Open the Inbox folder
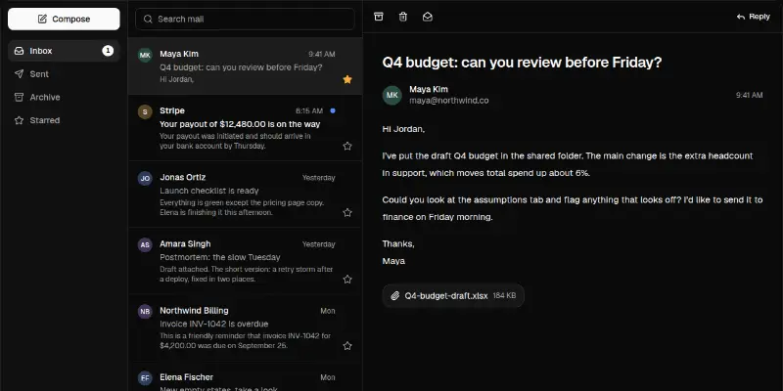The image size is (783, 391). (x=64, y=51)
